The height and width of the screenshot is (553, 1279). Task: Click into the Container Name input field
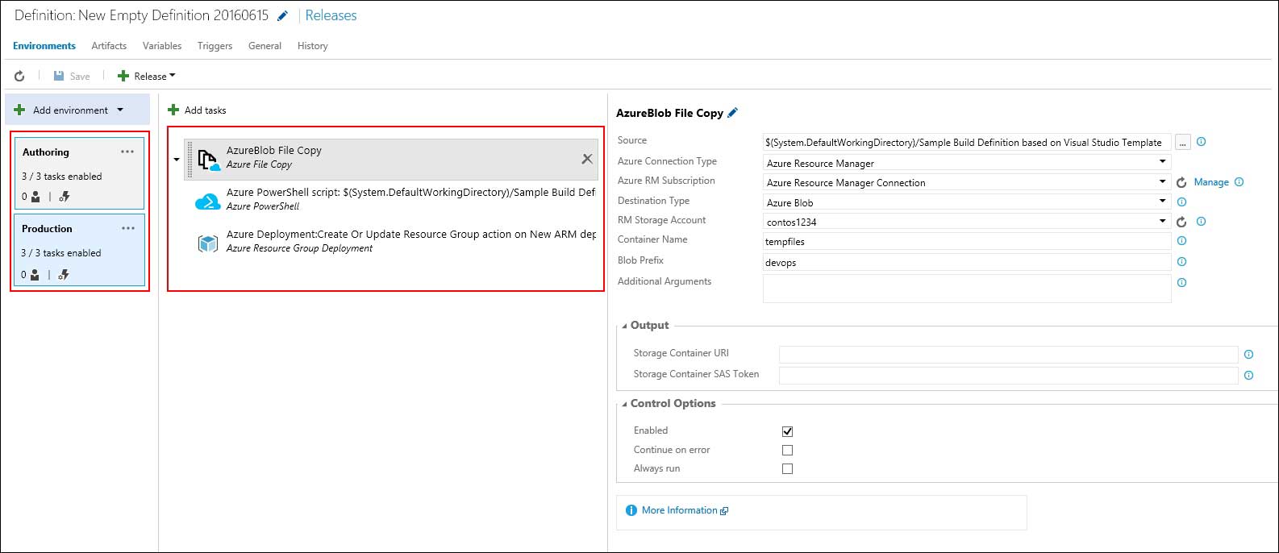click(x=966, y=241)
